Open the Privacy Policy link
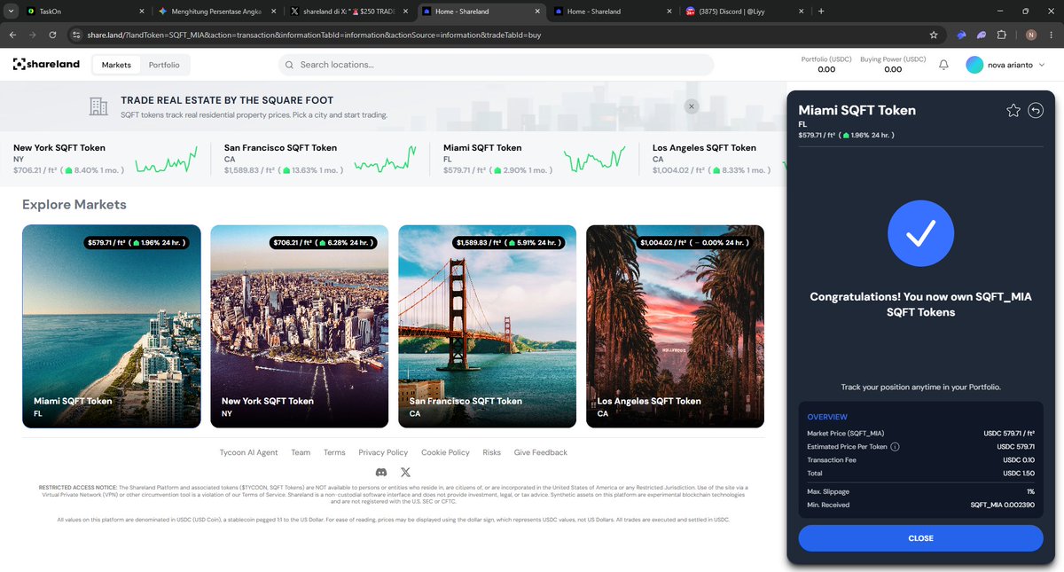This screenshot has height=572, width=1064. point(383,452)
